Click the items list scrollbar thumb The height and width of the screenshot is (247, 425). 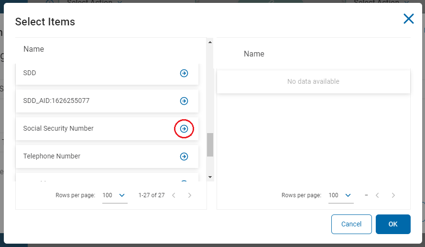click(210, 145)
